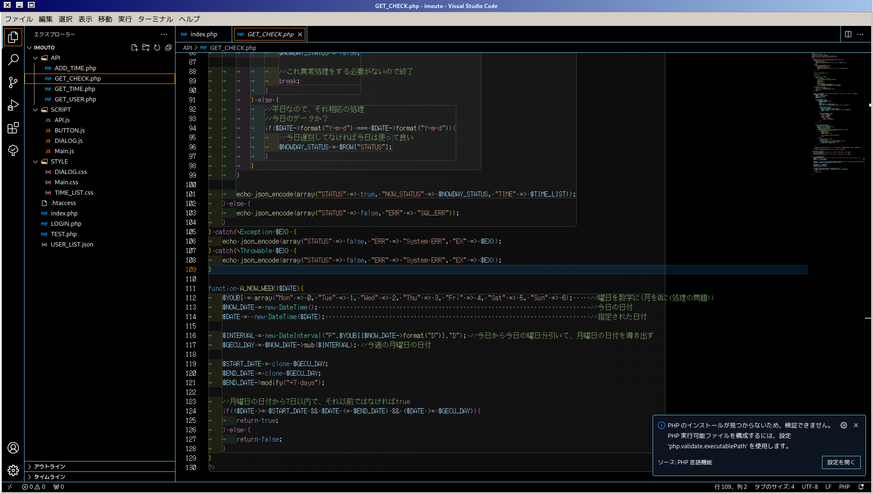
Task: Open the Source Control view icon
Action: 13,82
